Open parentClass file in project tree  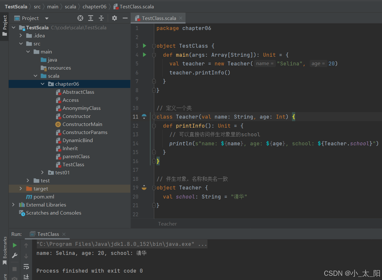[73, 156]
